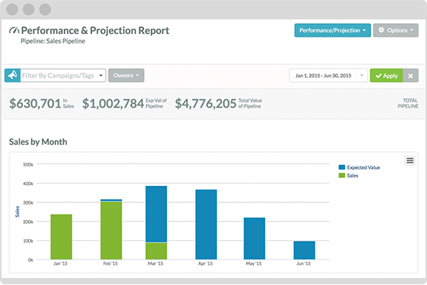Open the date range selector
This screenshot has width=427, height=285.
click(328, 76)
